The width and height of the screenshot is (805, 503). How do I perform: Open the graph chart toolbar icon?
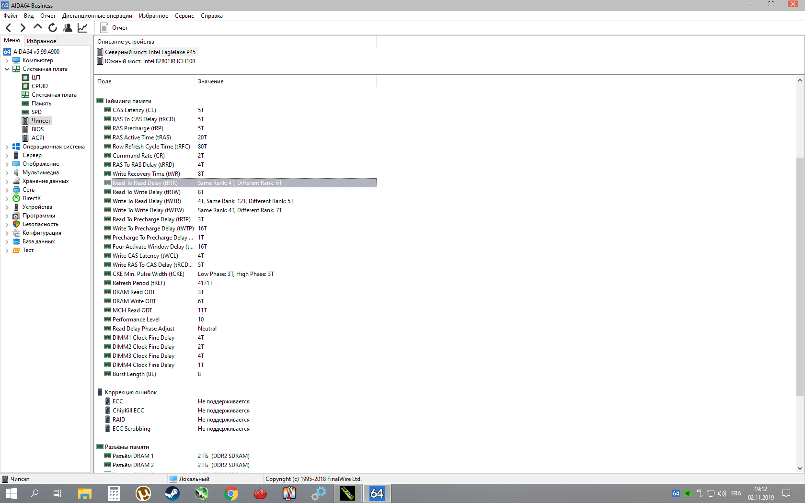coord(82,28)
